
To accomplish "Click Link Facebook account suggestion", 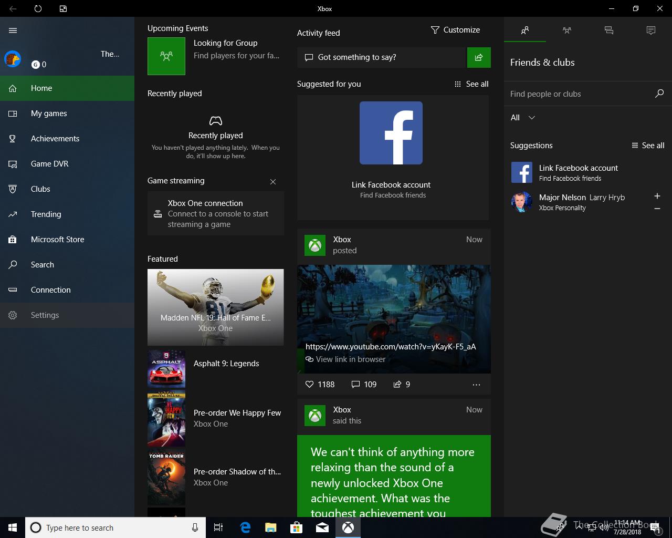I will pos(588,172).
